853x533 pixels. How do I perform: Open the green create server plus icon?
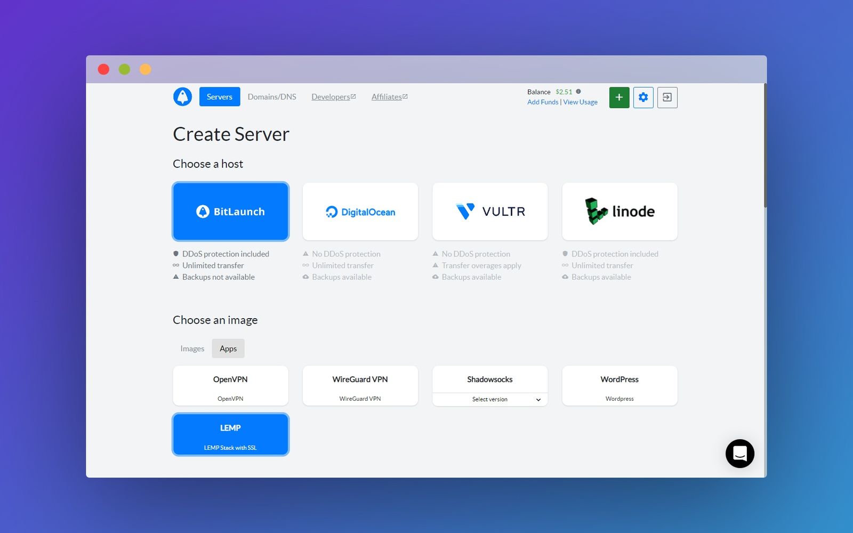(x=619, y=97)
